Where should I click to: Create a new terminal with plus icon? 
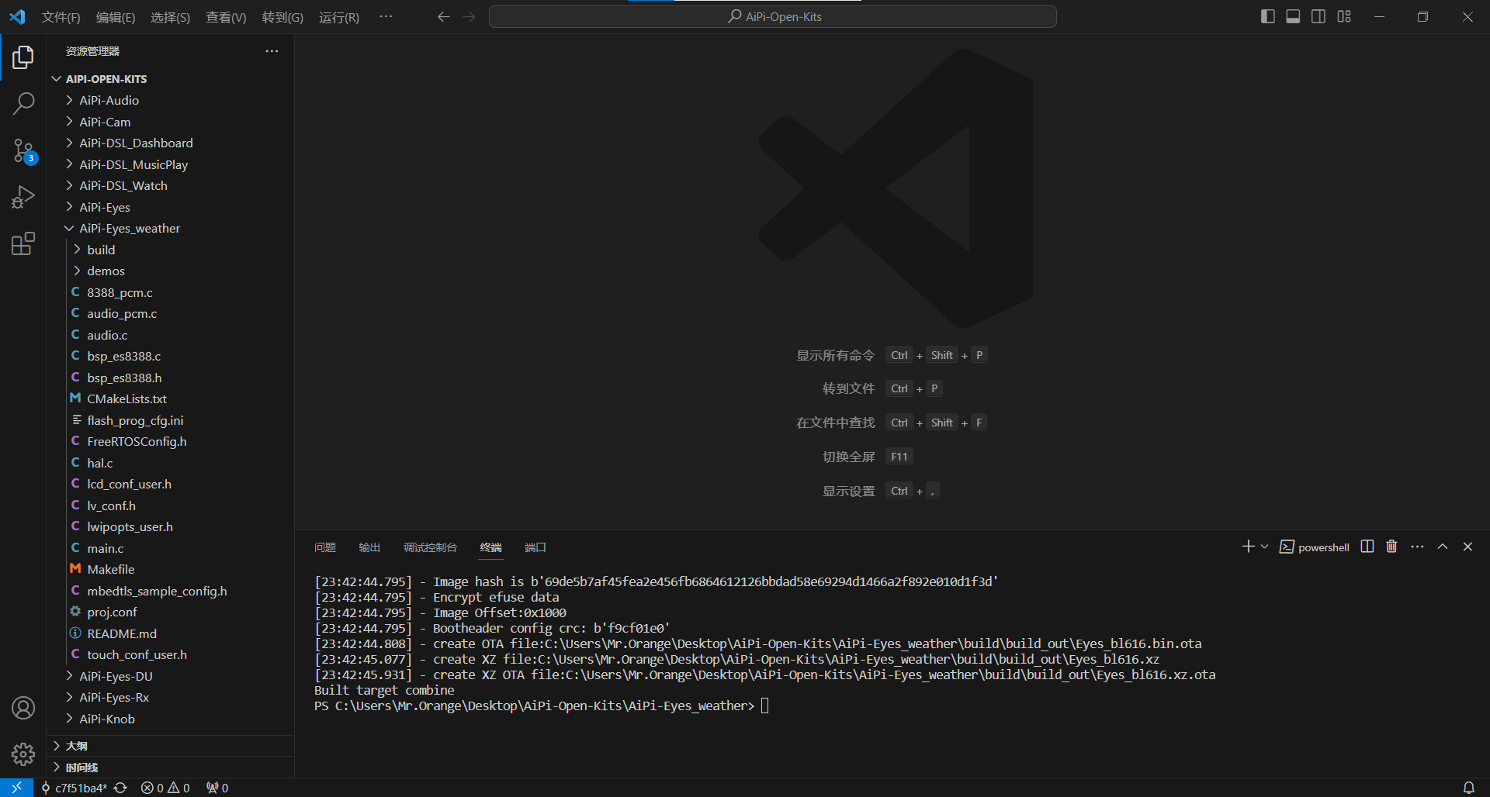pos(1248,547)
